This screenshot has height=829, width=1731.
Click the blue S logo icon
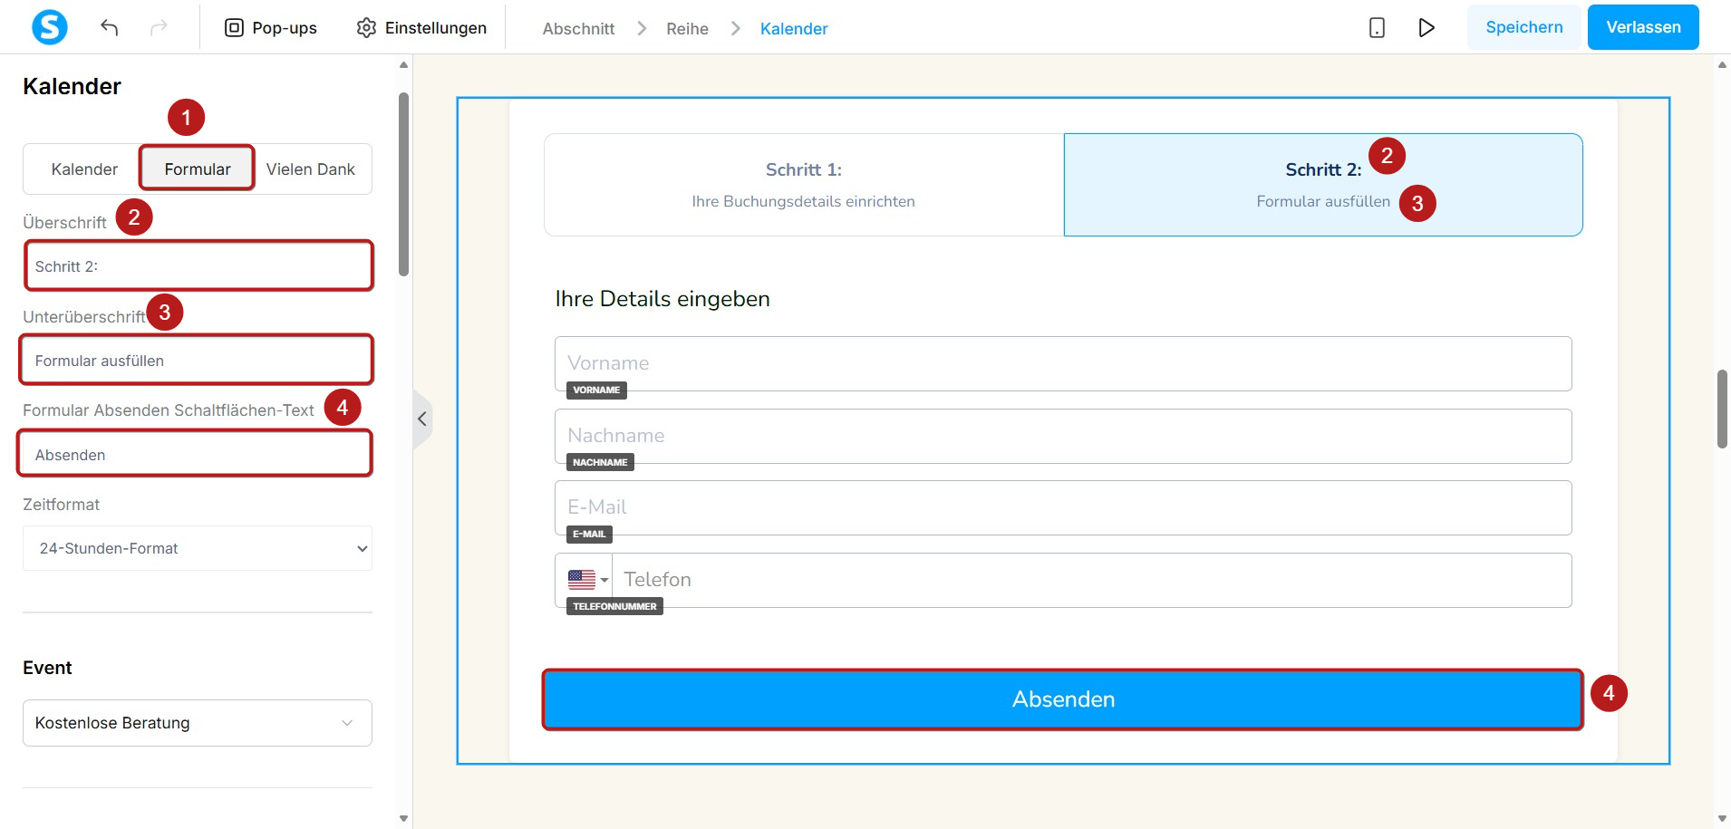[x=50, y=27]
